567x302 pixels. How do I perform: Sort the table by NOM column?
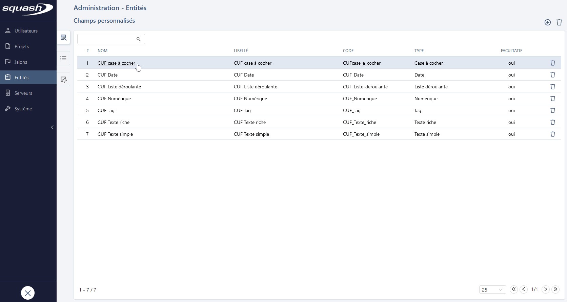click(x=102, y=51)
